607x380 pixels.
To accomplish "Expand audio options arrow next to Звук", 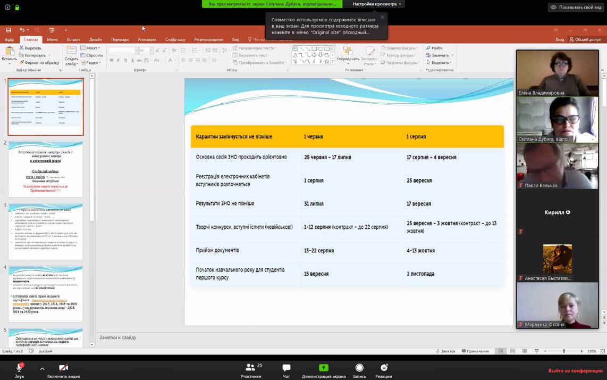I will (42, 368).
